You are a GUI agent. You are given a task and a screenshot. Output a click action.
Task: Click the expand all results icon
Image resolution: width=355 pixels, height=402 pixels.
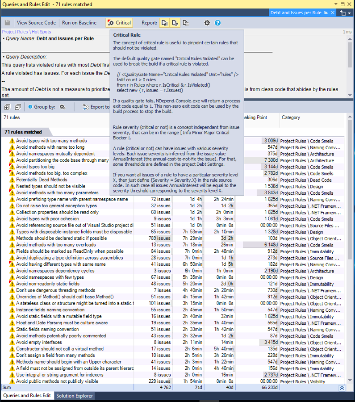tap(8, 107)
